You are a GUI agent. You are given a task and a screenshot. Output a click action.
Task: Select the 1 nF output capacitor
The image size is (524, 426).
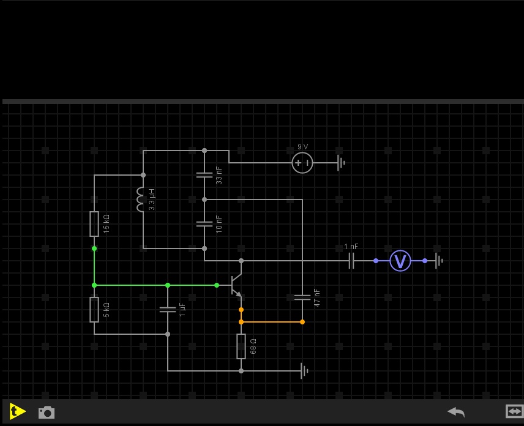(351, 261)
